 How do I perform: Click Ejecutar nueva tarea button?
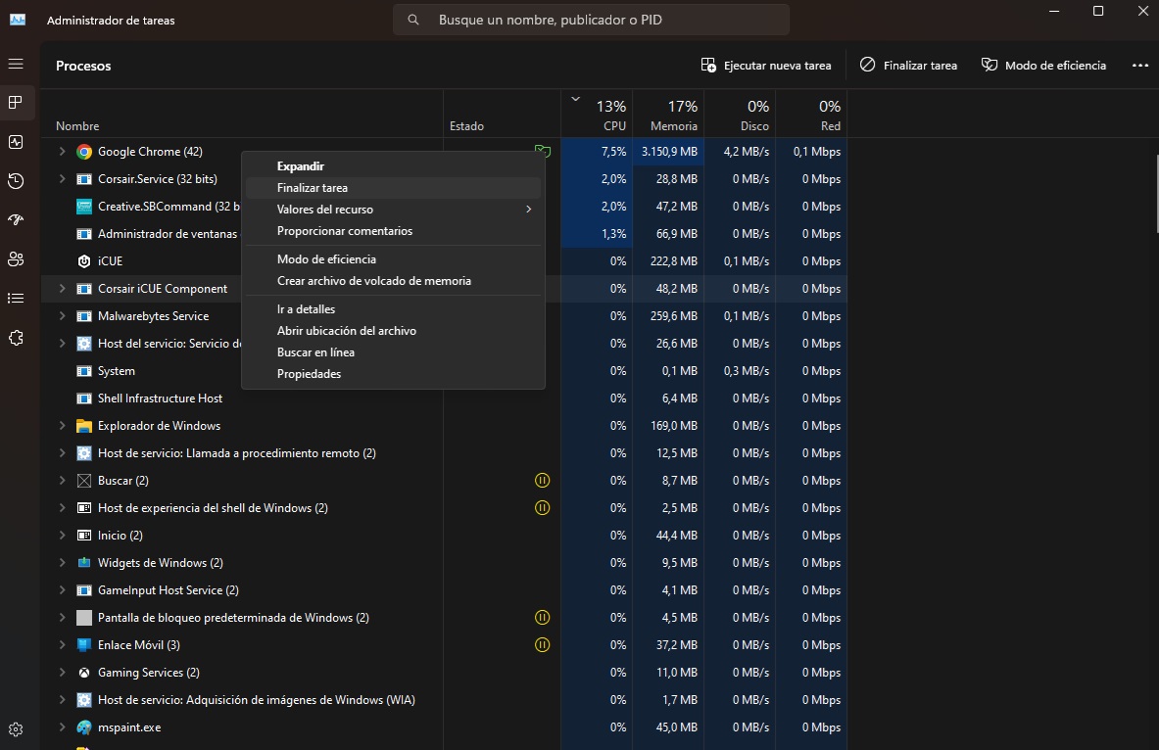click(766, 65)
